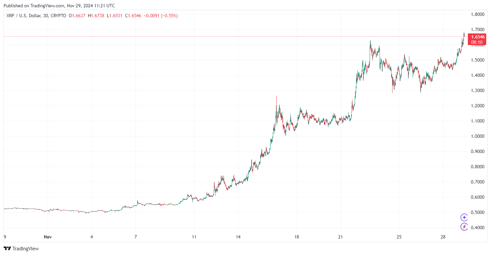Click the 0.4000 price axis label
Viewport: 491px width, 255px height.
478,228
